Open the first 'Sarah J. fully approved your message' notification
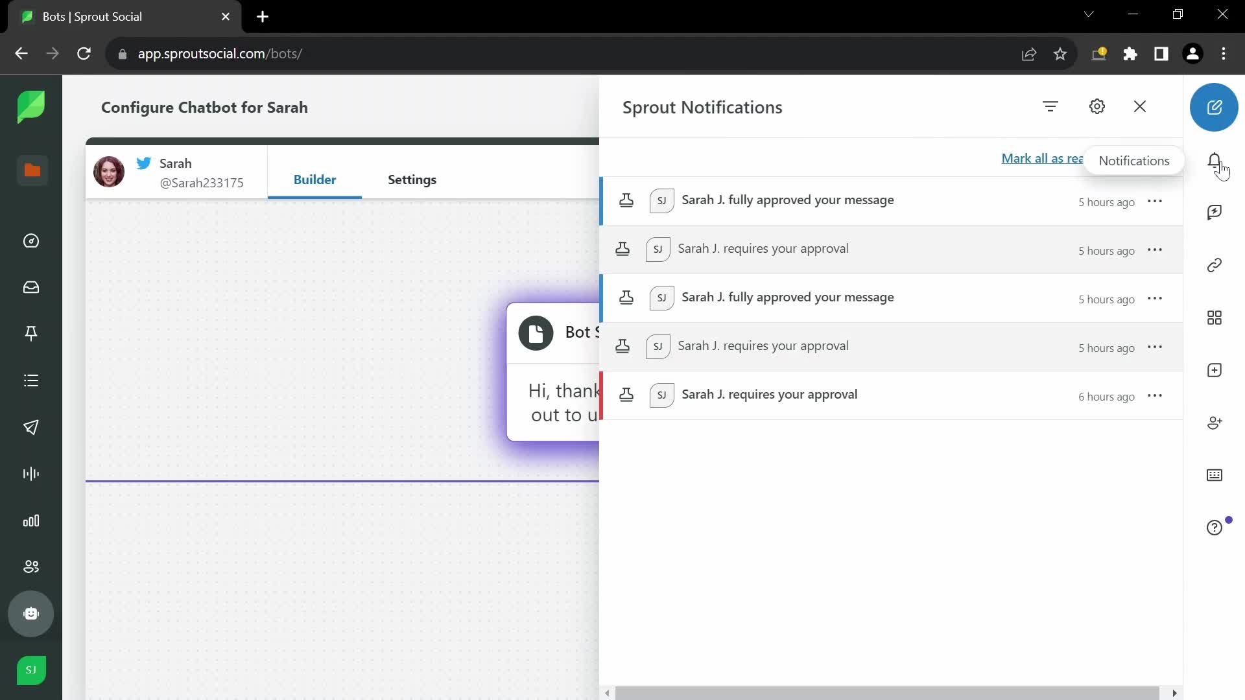Viewport: 1245px width, 700px height. click(891, 201)
